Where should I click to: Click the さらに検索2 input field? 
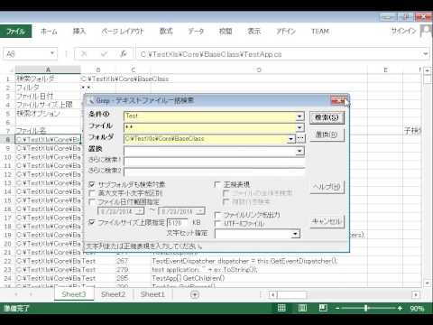point(214,172)
